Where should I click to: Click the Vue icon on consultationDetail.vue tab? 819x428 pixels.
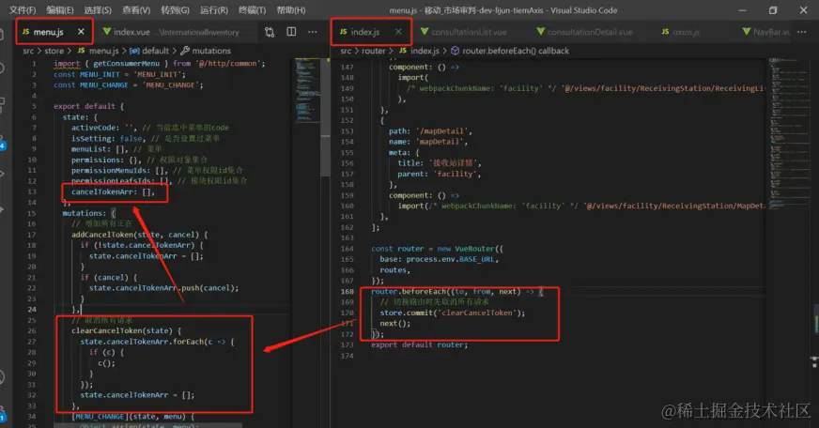click(x=541, y=32)
